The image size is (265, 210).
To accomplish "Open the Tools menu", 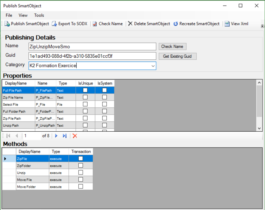I will [x=39, y=15].
